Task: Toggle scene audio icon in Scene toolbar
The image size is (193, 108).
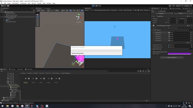Action: (x=74, y=10)
